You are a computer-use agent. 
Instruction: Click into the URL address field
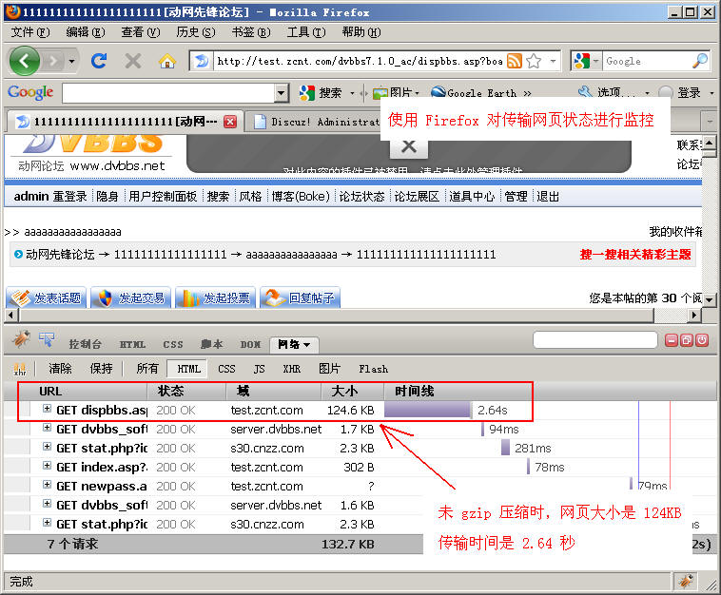[360, 61]
